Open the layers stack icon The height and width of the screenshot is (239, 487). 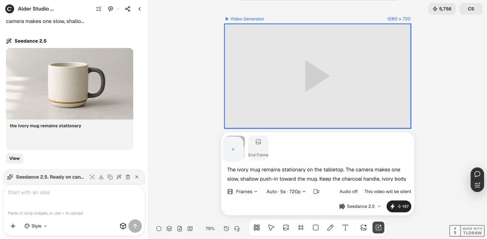[169, 229]
